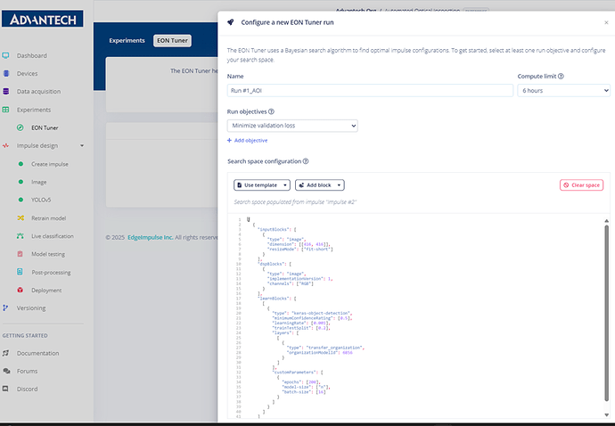Click the Devices icon in the sidebar
This screenshot has height=426, width=615.
pyautogui.click(x=5, y=73)
